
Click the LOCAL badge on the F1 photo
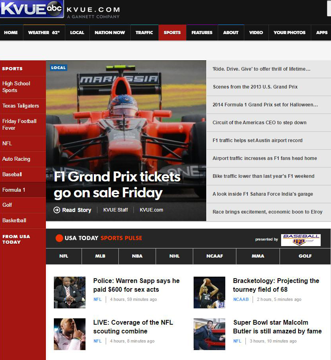58,67
